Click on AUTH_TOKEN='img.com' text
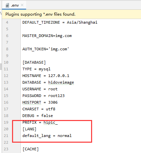Viewport: 141px width, 153px height. [46, 49]
